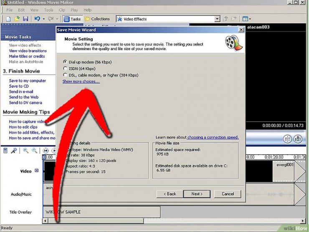
Task: Expand the Video track plus icon
Action: (37, 171)
